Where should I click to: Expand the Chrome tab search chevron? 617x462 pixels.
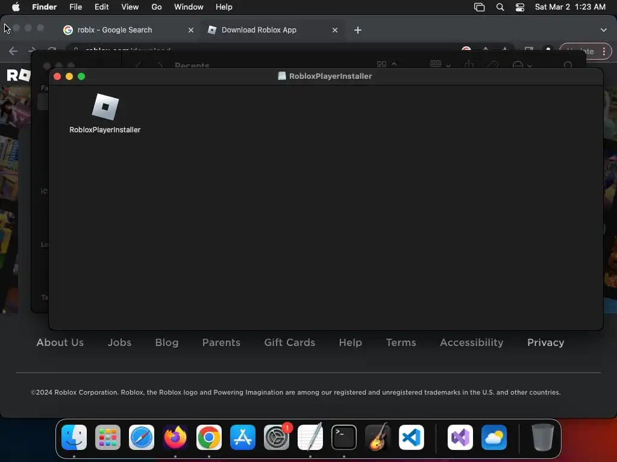coord(604,30)
